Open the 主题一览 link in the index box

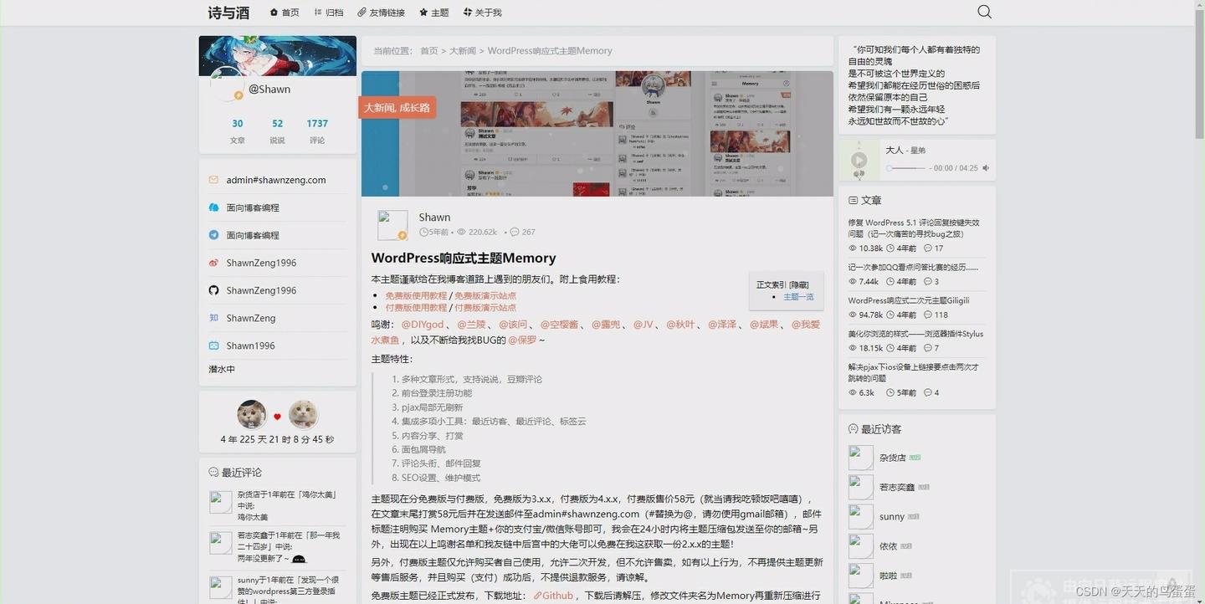coord(797,296)
